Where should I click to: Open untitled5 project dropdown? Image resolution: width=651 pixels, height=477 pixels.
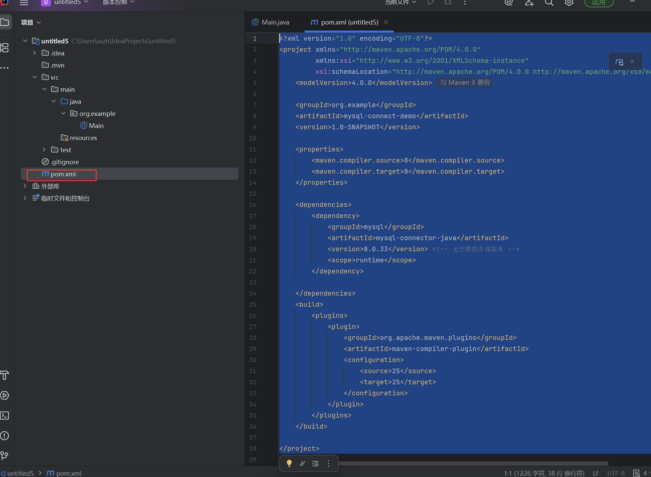point(65,2)
